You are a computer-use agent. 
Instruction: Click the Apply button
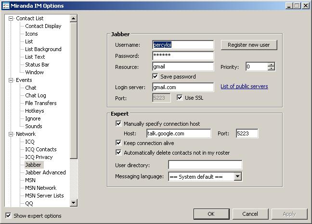coord(289,214)
